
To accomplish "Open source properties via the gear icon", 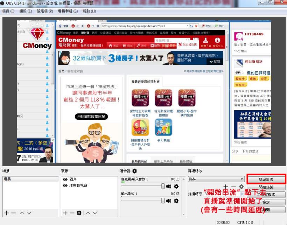I will click(79, 213).
